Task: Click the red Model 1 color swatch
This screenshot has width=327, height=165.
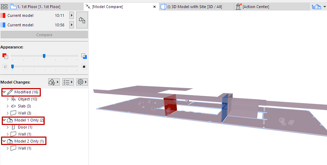Action: pyautogui.click(x=3, y=15)
